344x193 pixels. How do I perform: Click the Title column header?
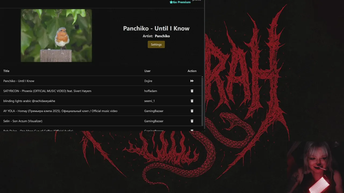[6, 71]
